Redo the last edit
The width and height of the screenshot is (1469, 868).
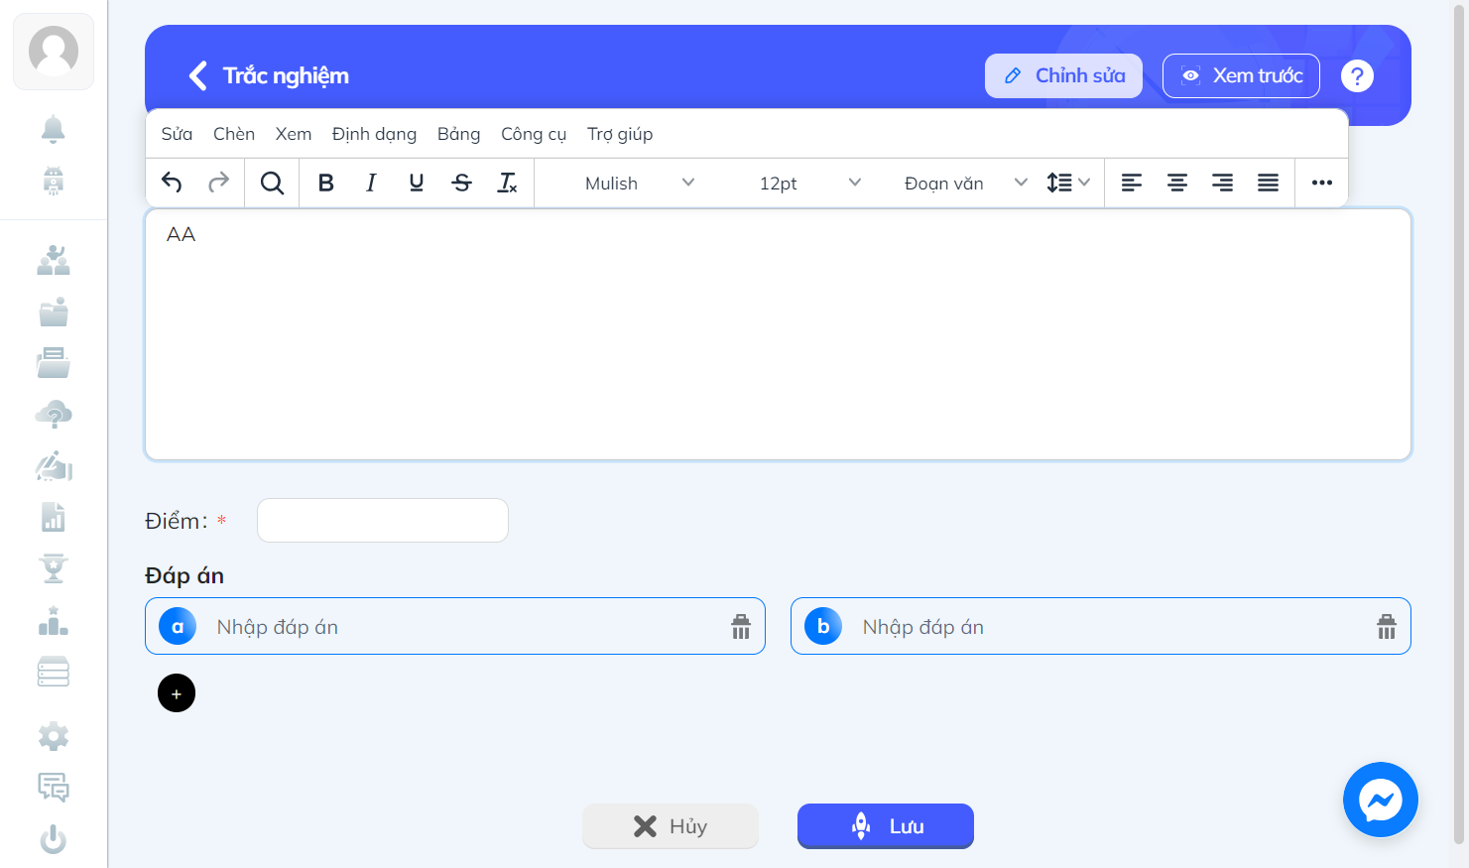218,183
